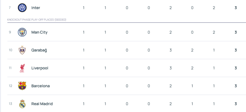The height and width of the screenshot is (112, 246).
Task: Open the Real Madrid team page
Action: (x=42, y=104)
